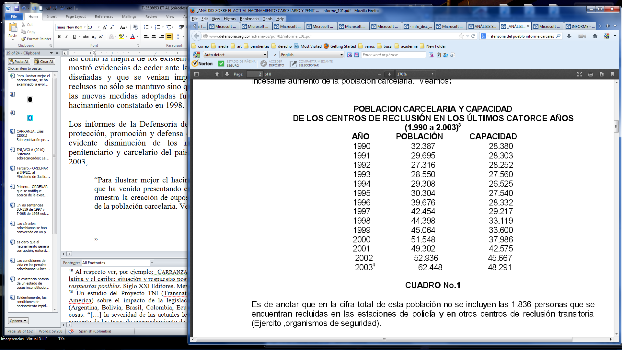The image size is (622, 350).
Task: Toggle Align Text Right in Word
Action: [161, 37]
